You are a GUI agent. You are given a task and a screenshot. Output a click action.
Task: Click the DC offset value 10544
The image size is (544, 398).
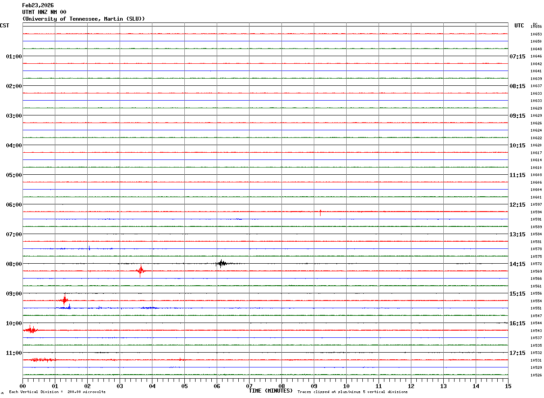[x=536, y=323]
